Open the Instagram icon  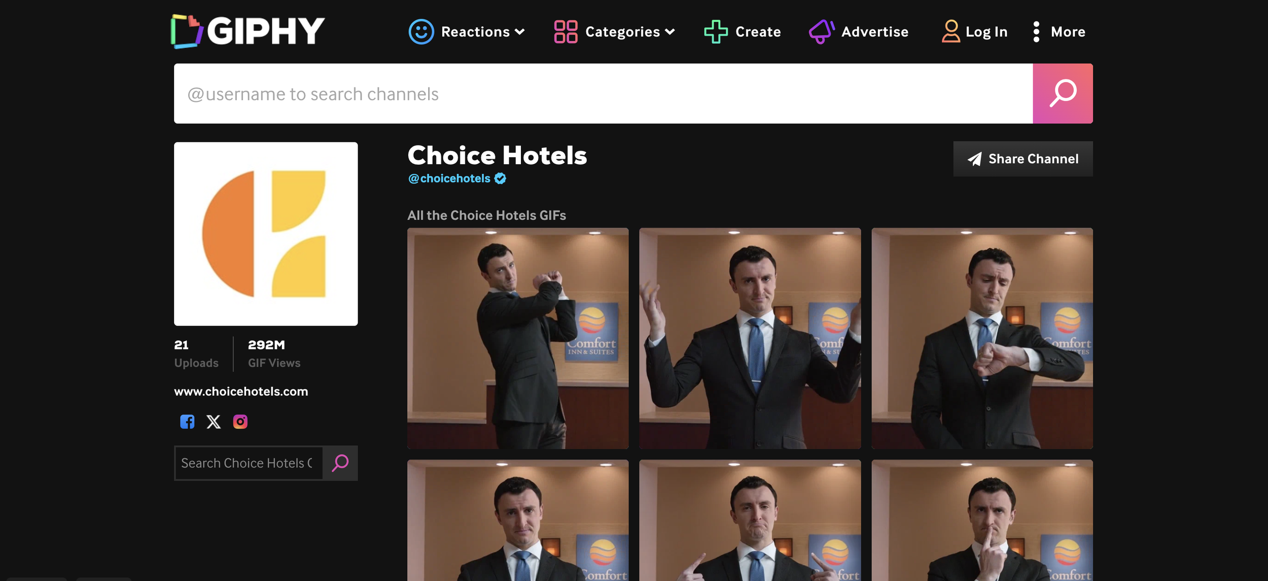[x=241, y=421]
